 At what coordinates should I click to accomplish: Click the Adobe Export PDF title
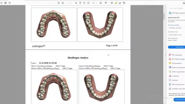coord(174,18)
